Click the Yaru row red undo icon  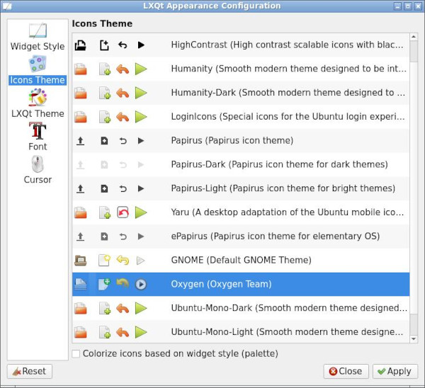pos(123,212)
